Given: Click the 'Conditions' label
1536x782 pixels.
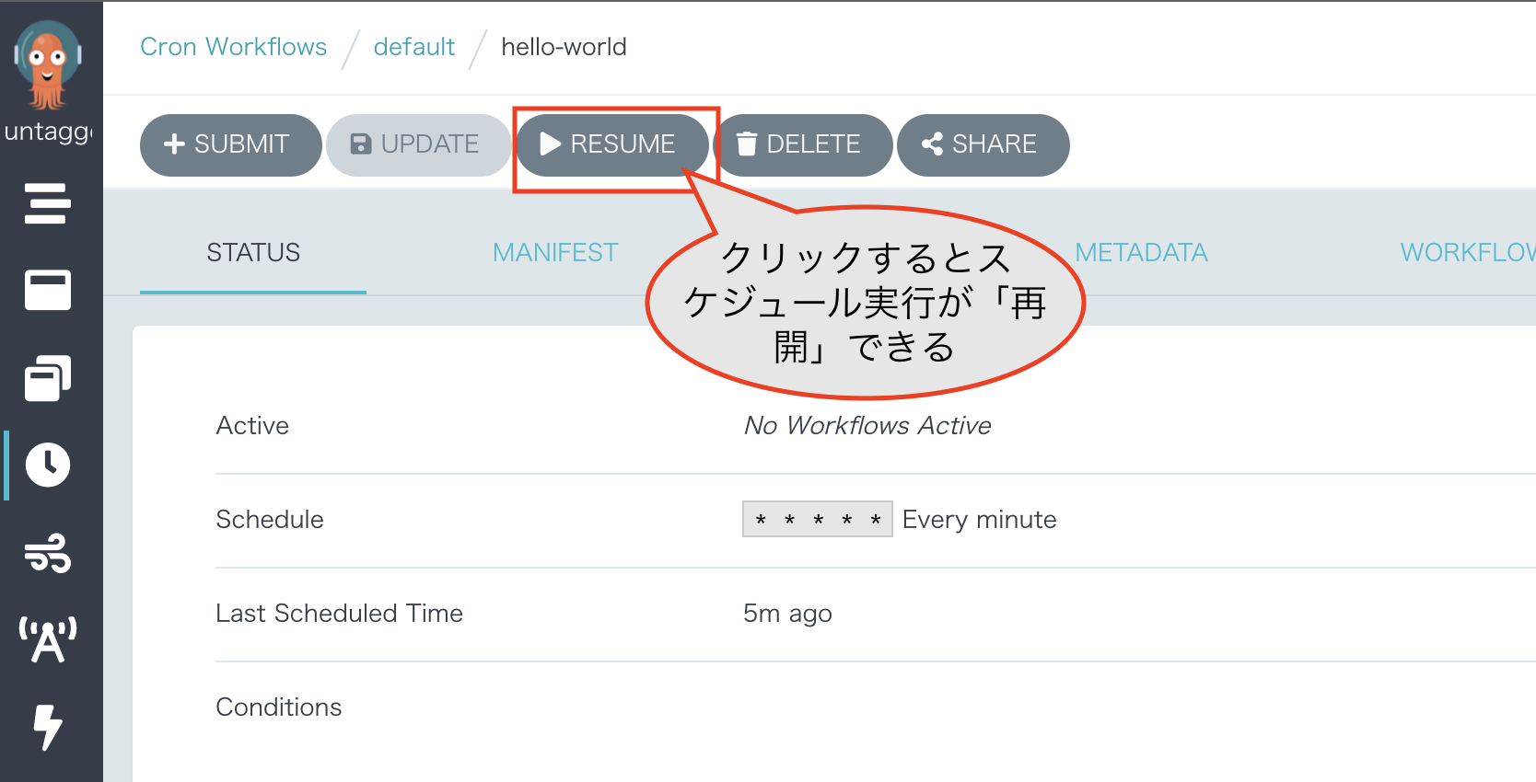Looking at the screenshot, I should (278, 707).
